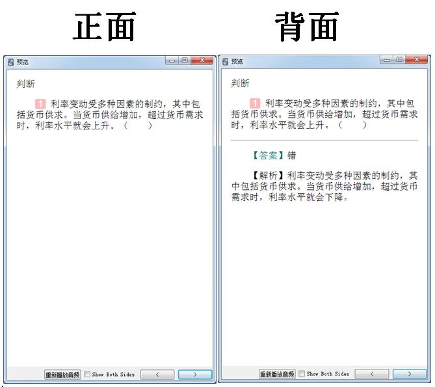The image size is (435, 387).
Task: Click the replay audio button in left window
Action: coord(62,375)
